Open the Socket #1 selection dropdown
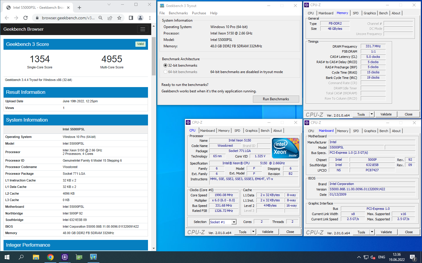 [234, 222]
